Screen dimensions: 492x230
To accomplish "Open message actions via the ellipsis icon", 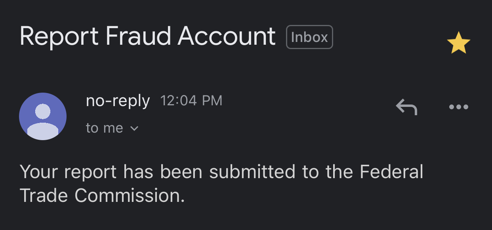I will (459, 107).
